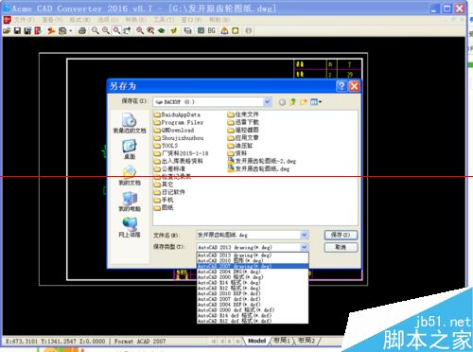Screen dimensions: 473x352
Task: Open the 文件(F) File menu
Action: [x=24, y=20]
